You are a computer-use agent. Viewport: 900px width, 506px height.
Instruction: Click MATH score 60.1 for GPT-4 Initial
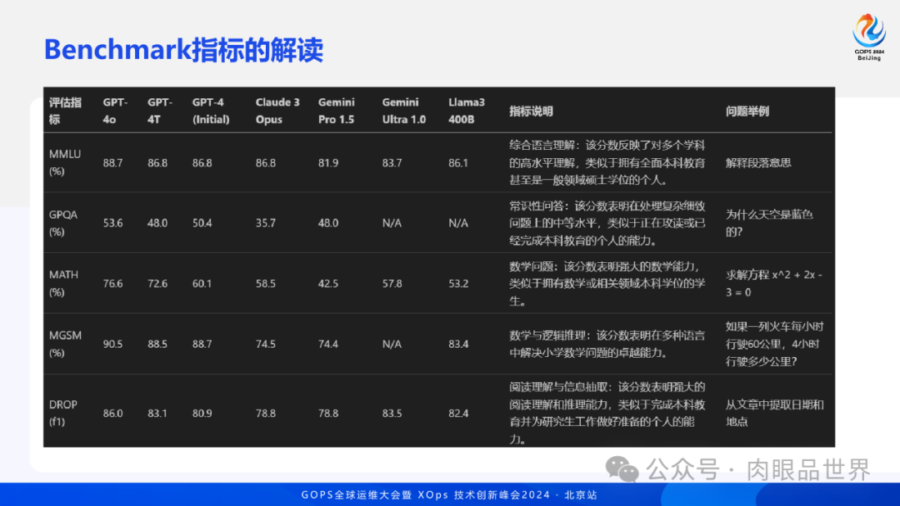202,284
